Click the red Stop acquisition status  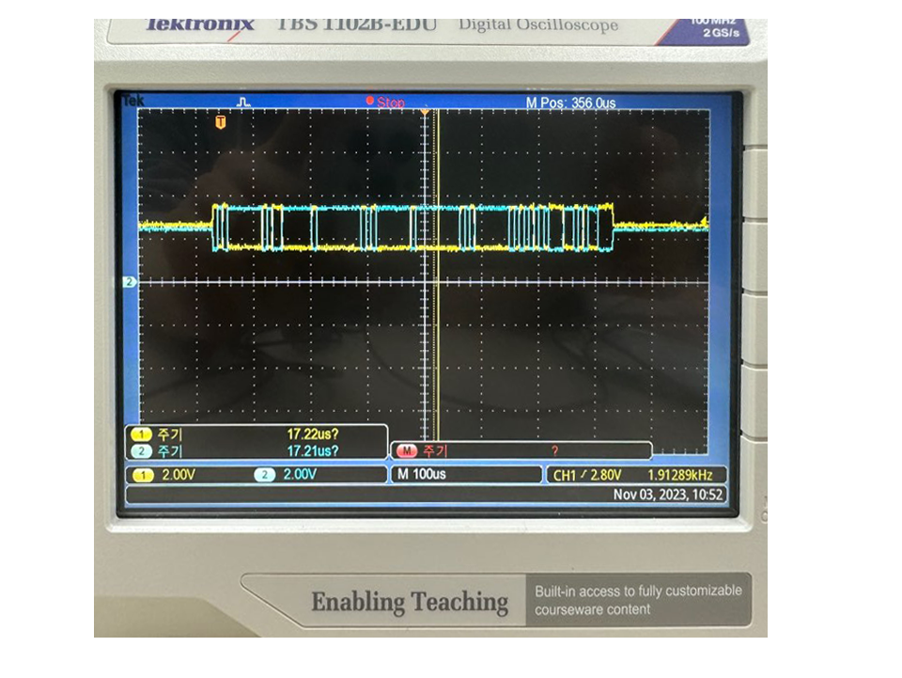pos(385,102)
